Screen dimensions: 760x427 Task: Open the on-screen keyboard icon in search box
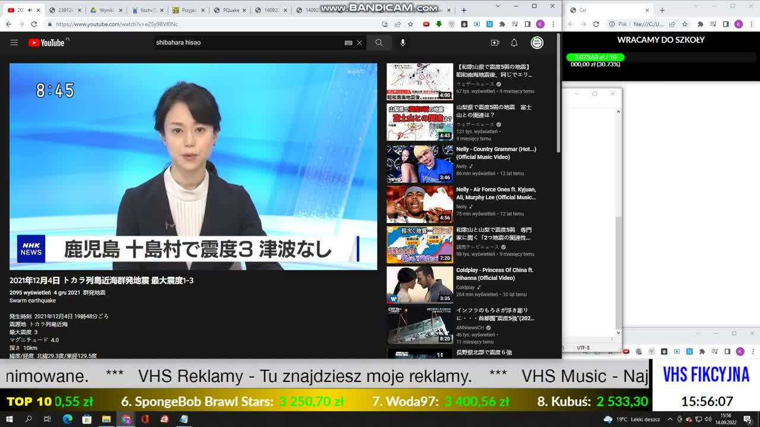pyautogui.click(x=349, y=43)
